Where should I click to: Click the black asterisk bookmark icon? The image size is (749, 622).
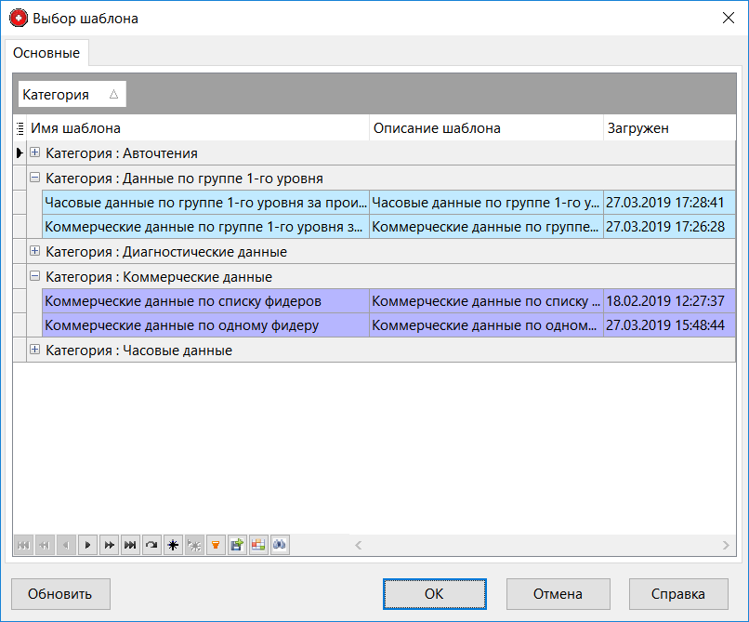tap(173, 546)
